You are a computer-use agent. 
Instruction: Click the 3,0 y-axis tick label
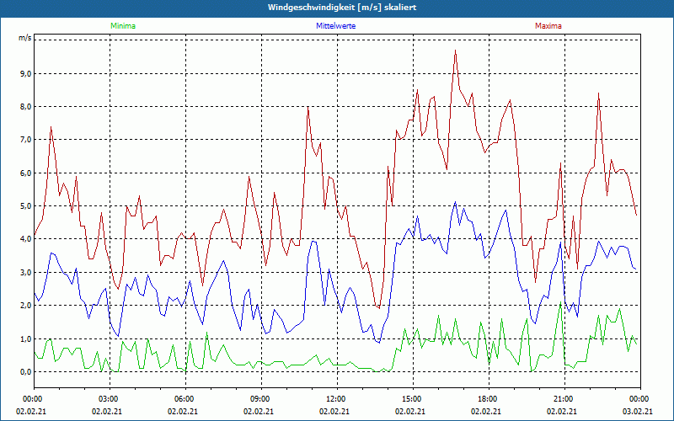[x=24, y=273]
